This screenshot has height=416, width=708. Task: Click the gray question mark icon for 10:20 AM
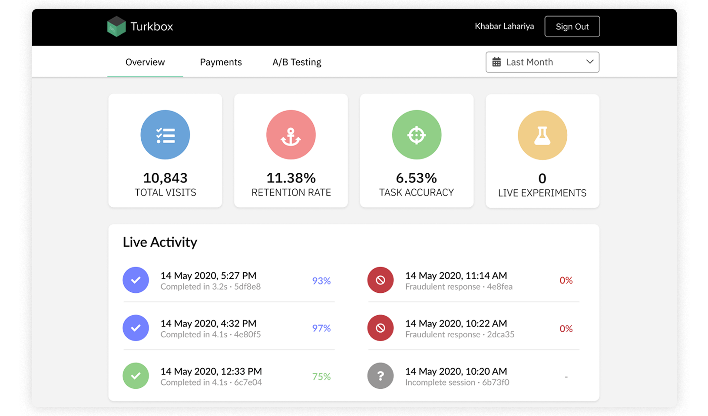pyautogui.click(x=380, y=376)
